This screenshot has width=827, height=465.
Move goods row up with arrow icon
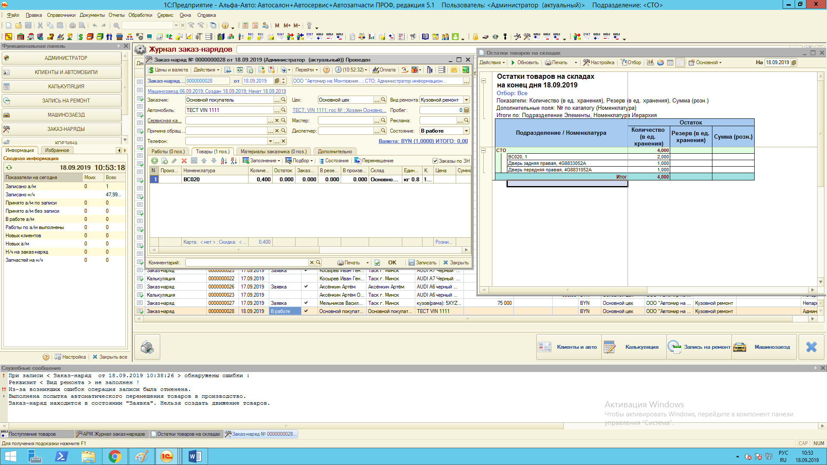click(204, 161)
